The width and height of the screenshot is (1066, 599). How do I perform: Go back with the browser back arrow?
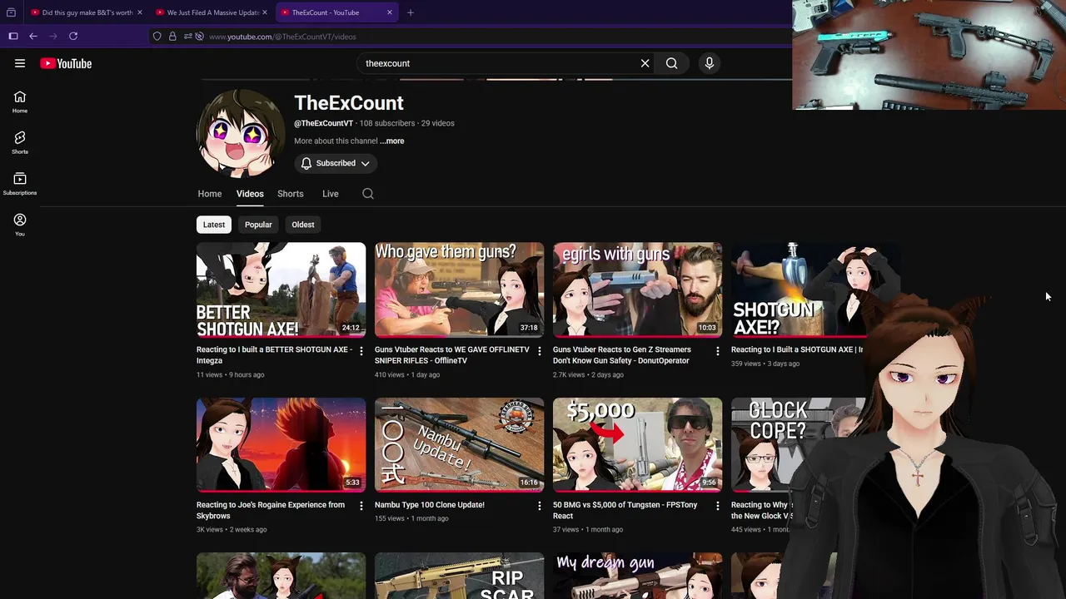point(33,37)
